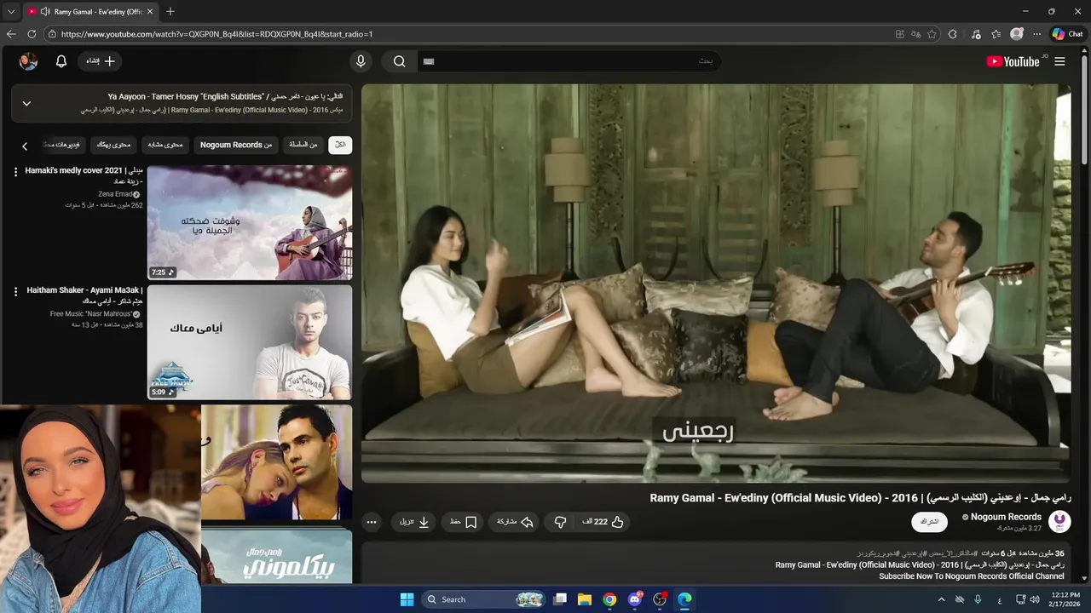
Task: Save the video to a playlist
Action: (463, 522)
